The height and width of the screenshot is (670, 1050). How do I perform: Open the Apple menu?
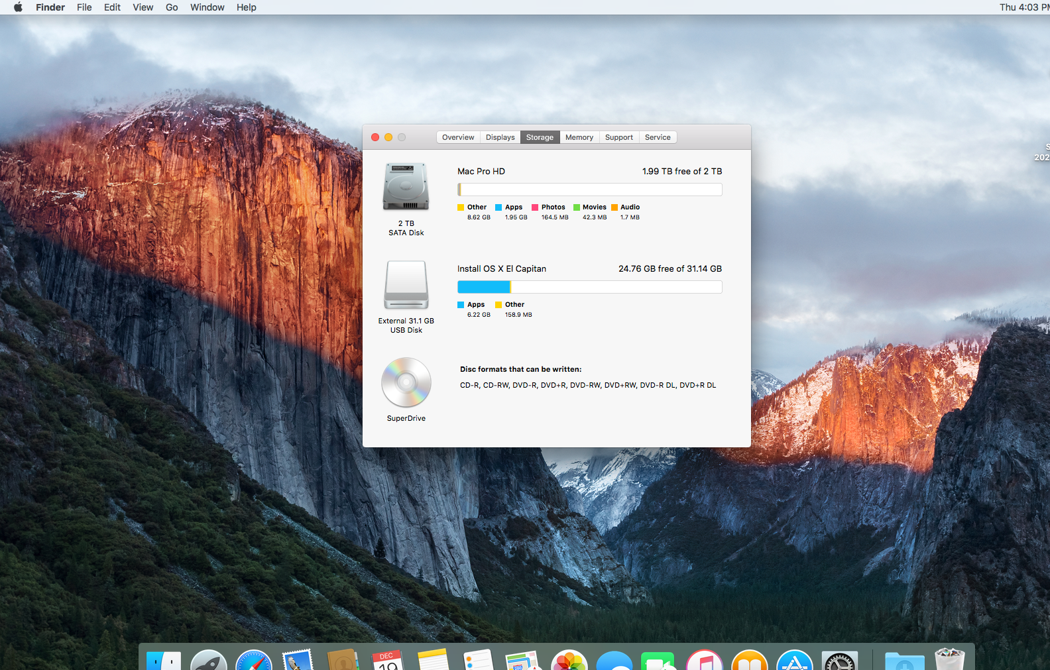[18, 7]
